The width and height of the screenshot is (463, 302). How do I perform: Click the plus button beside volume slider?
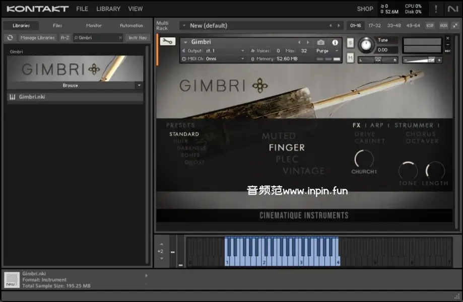point(439,60)
